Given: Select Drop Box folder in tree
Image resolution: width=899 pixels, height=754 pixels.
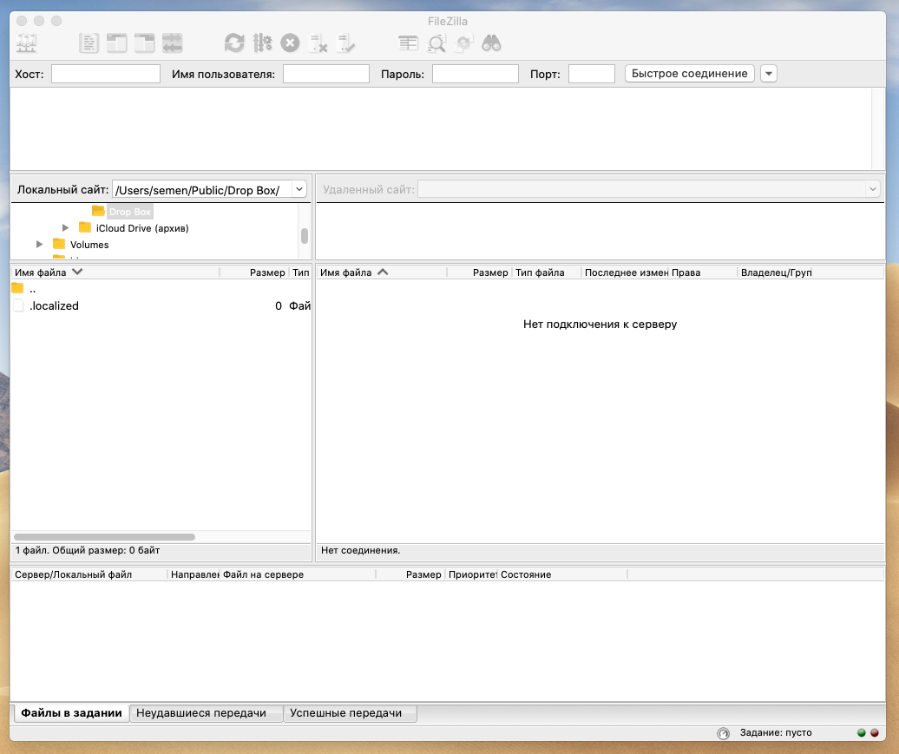Looking at the screenshot, I should (x=129, y=212).
